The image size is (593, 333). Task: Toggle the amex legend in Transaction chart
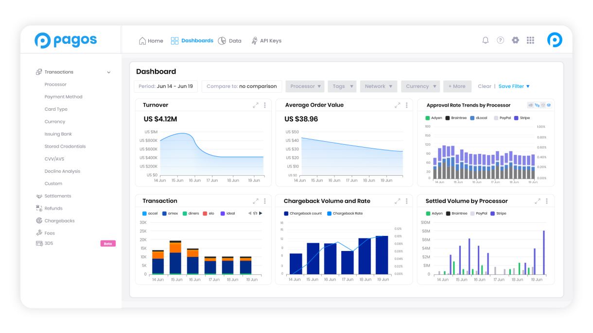coord(169,214)
